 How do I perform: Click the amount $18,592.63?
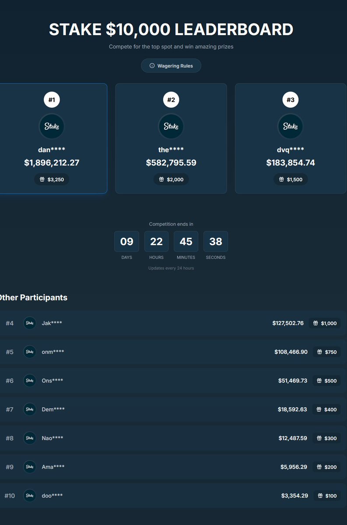coord(292,409)
